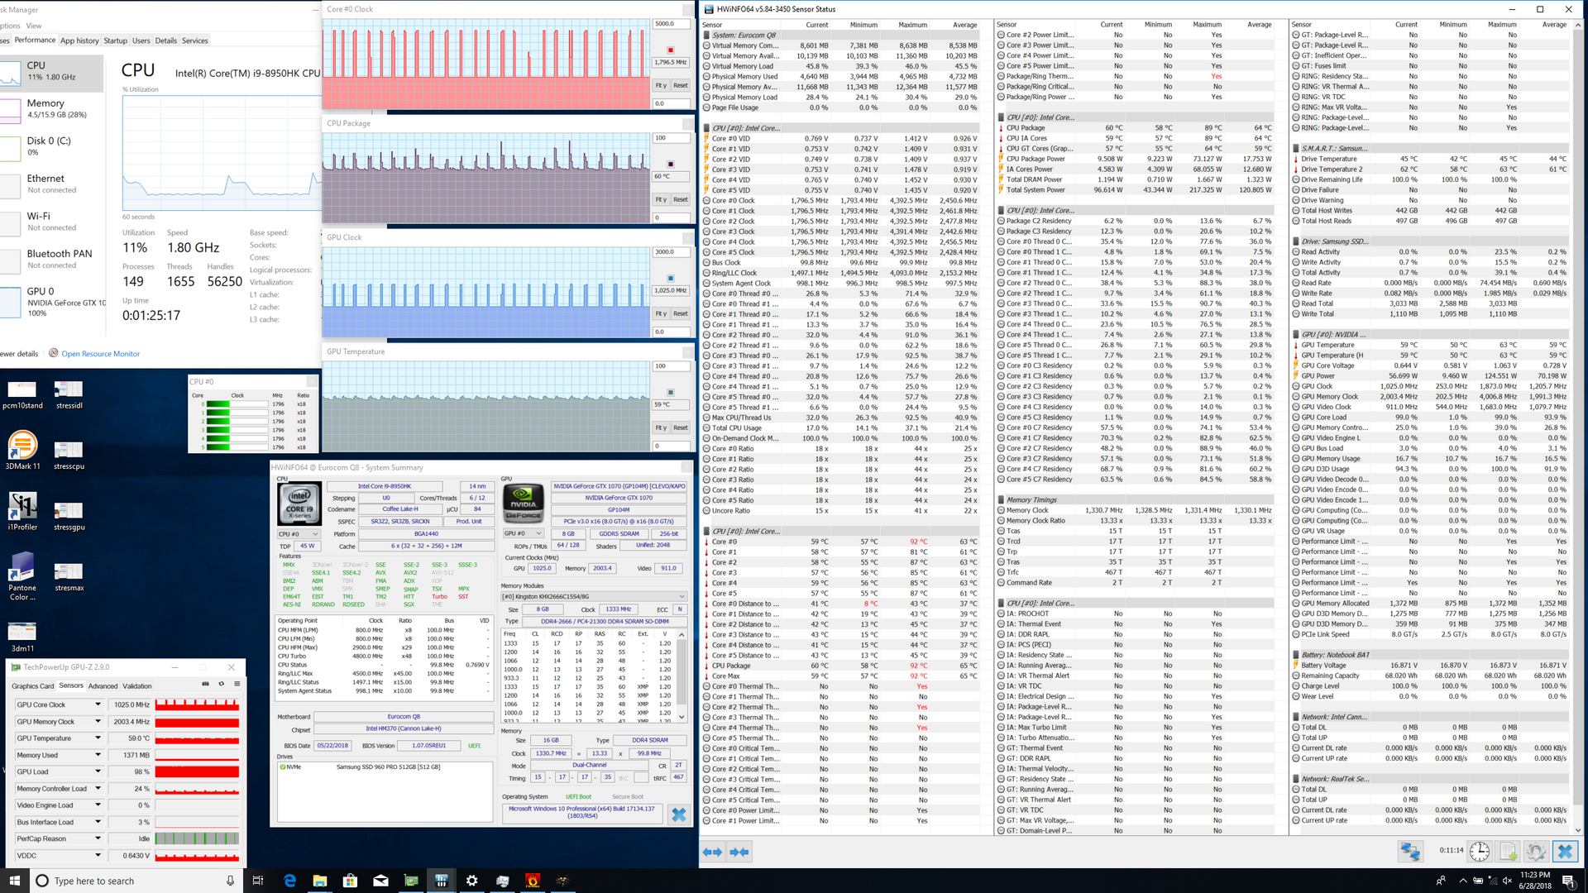Open the Validation tab in GPU-Z
1588x893 pixels.
pos(137,685)
